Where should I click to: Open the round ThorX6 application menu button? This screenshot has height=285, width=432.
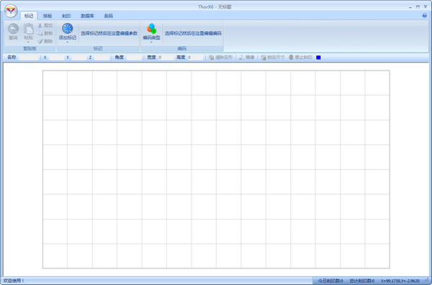pyautogui.click(x=11, y=11)
